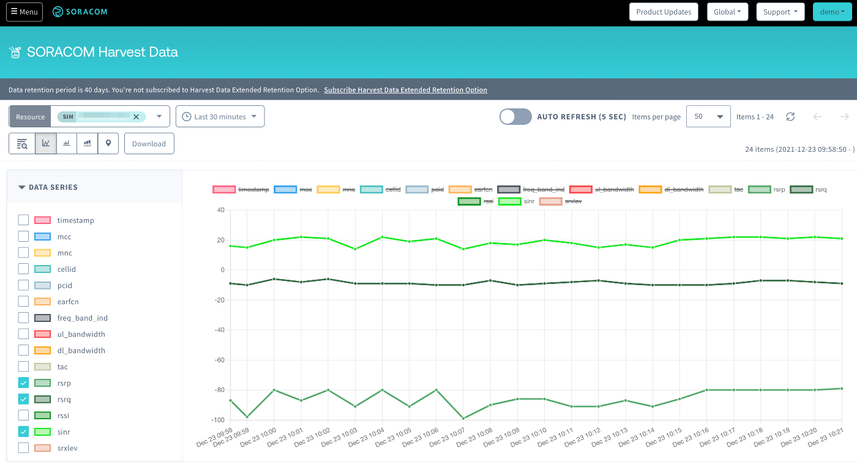This screenshot has width=857, height=467.
Task: Hide sinr via chart legend
Action: pos(517,201)
